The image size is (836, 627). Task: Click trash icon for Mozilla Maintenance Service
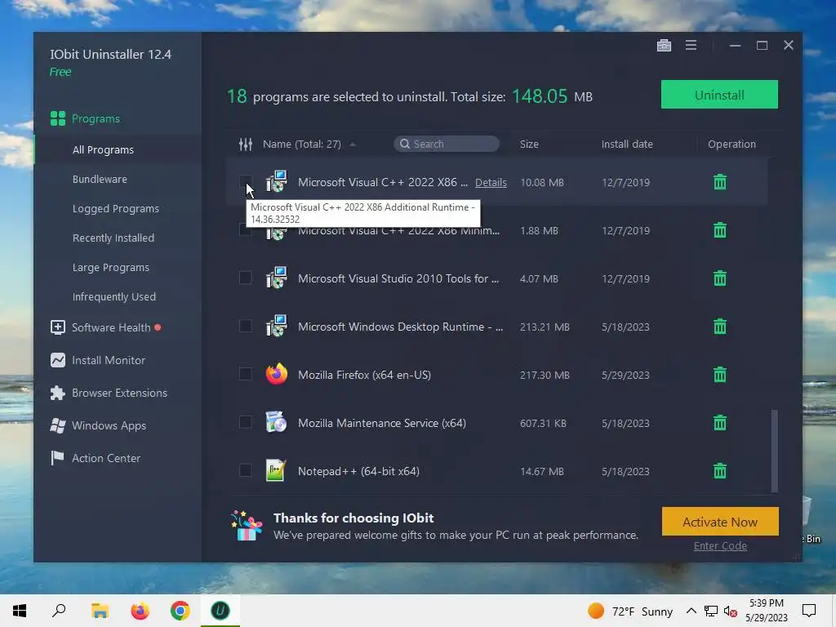click(720, 423)
